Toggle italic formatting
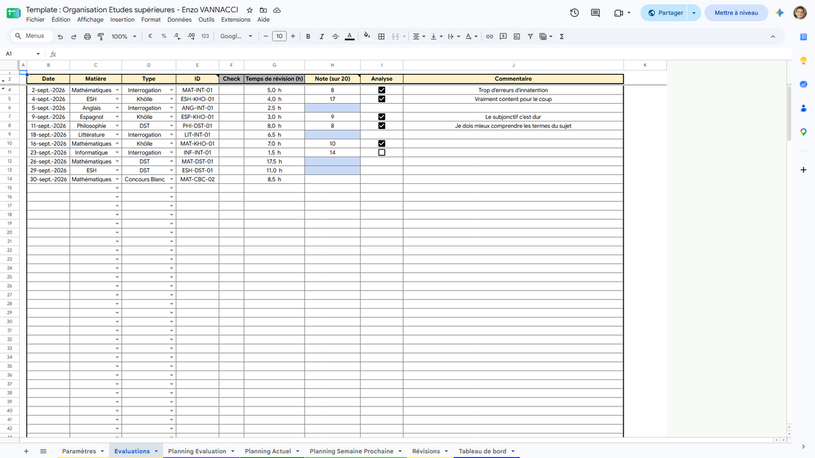The image size is (815, 458). (322, 37)
